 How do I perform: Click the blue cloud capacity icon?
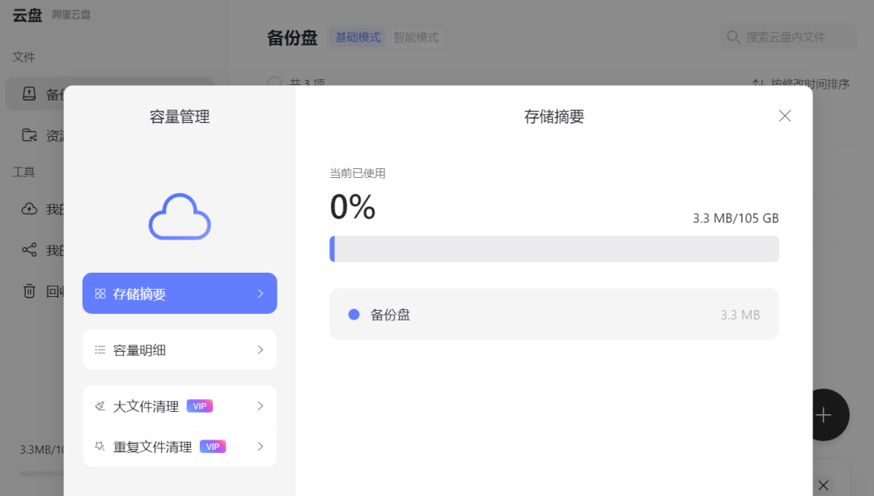[x=180, y=216]
